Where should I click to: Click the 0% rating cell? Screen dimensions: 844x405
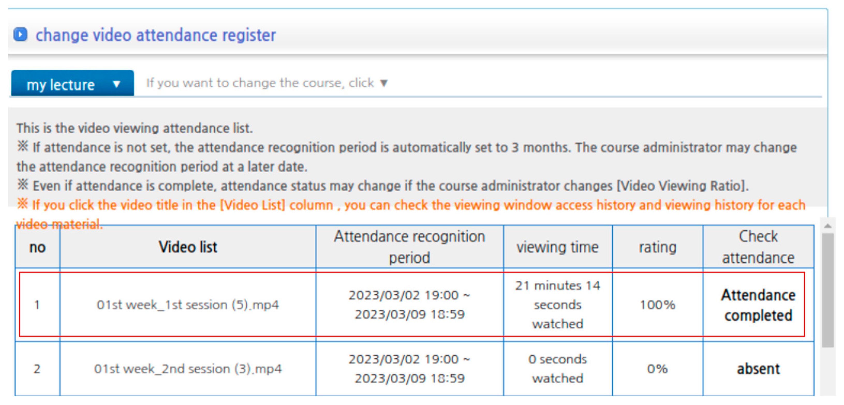tap(657, 369)
